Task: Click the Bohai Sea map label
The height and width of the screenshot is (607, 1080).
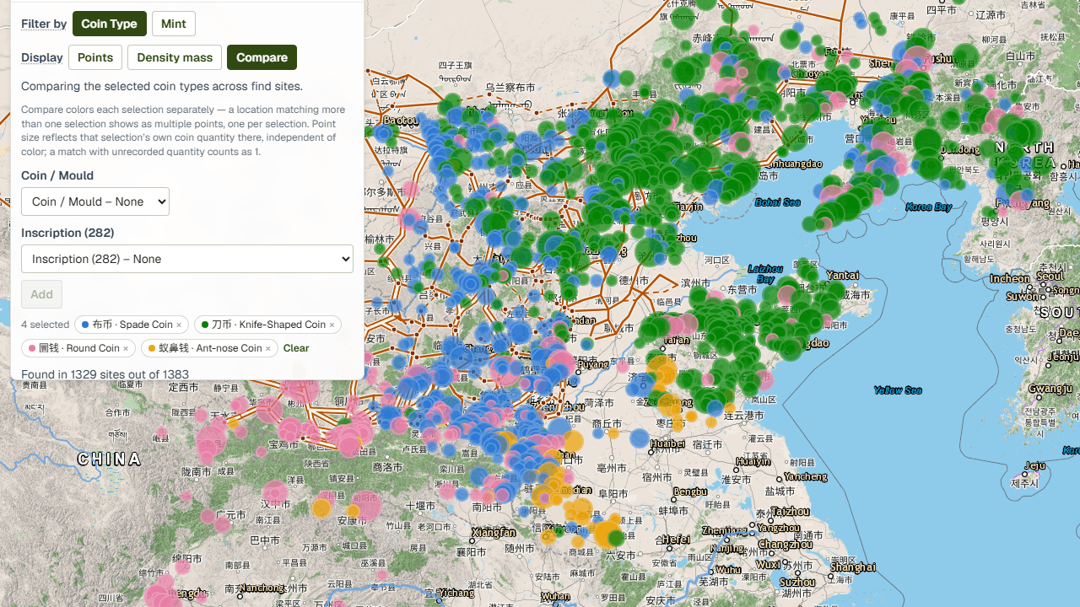Action: click(x=778, y=202)
